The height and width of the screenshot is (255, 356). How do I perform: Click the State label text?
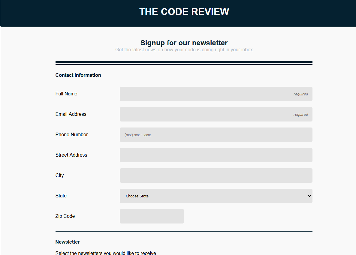pyautogui.click(x=61, y=196)
